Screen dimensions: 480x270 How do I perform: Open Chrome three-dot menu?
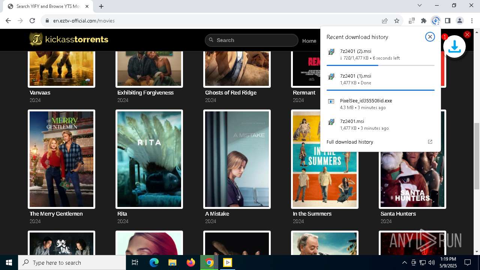(472, 21)
